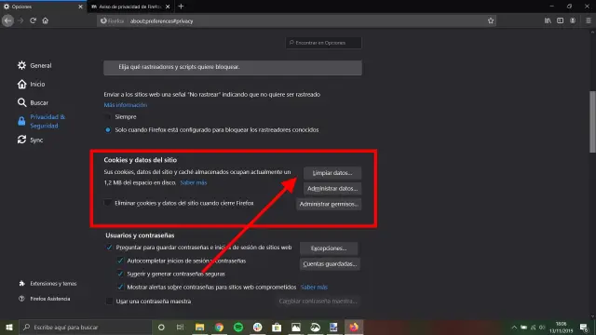Image resolution: width=596 pixels, height=335 pixels.
Task: Click the Cuentas guardadas button
Action: pos(330,264)
